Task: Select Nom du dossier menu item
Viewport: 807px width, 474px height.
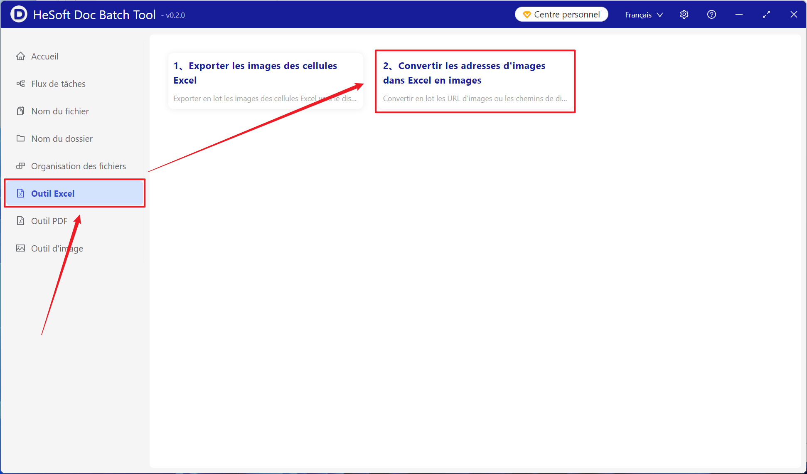Action: coord(74,138)
